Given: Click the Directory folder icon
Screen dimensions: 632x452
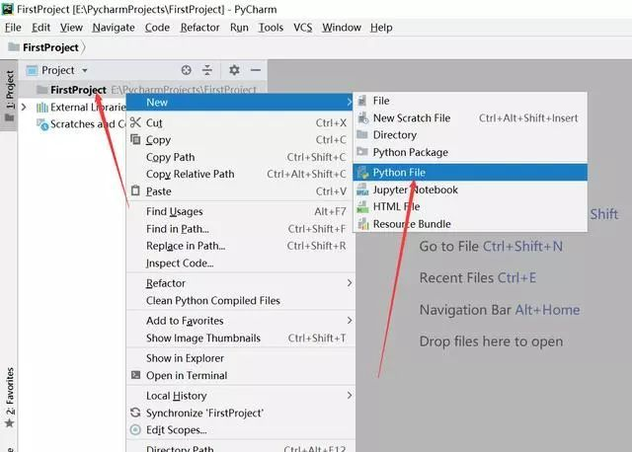Looking at the screenshot, I should (362, 134).
